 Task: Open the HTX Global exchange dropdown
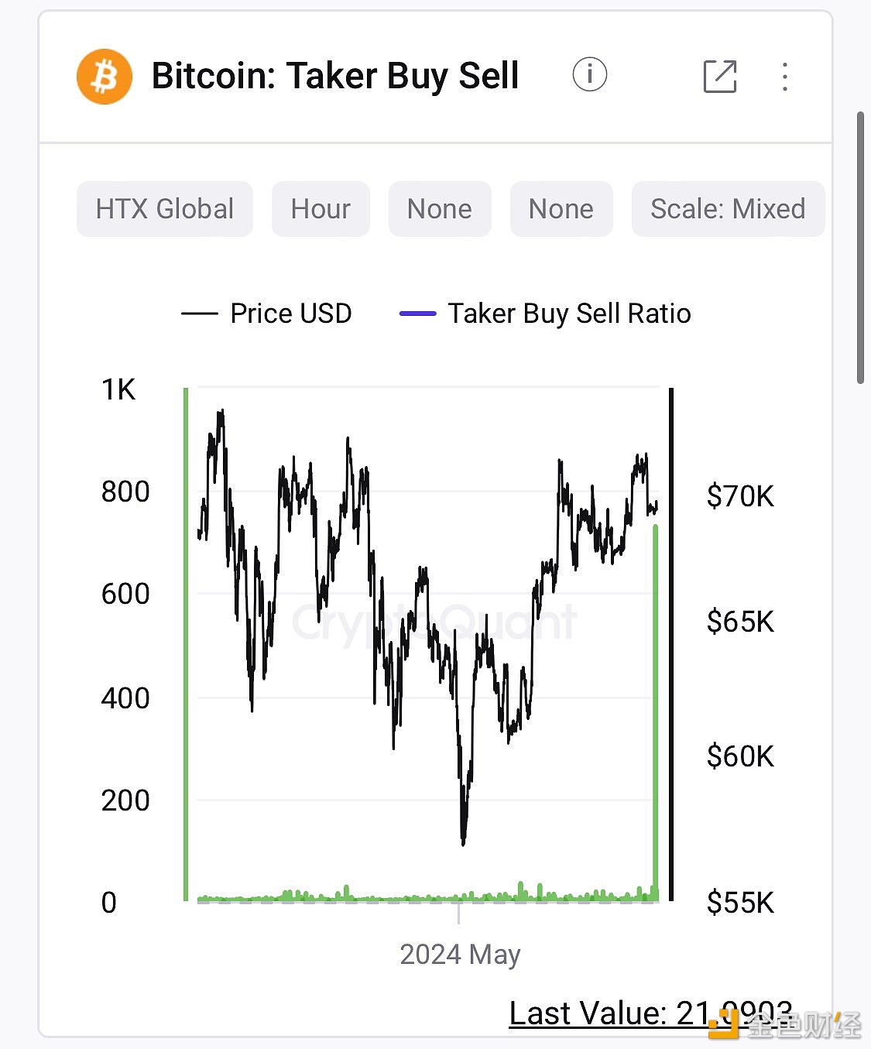click(x=164, y=209)
